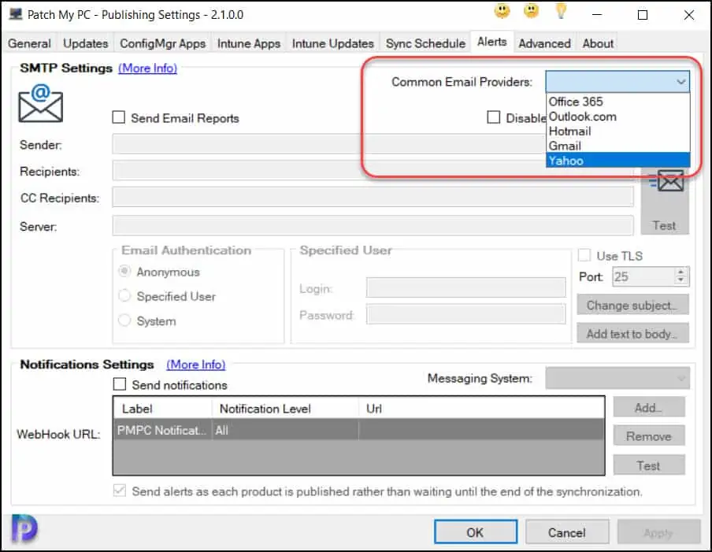This screenshot has width=712, height=552.
Task: Open the Messaging System dropdown
Action: tap(617, 378)
